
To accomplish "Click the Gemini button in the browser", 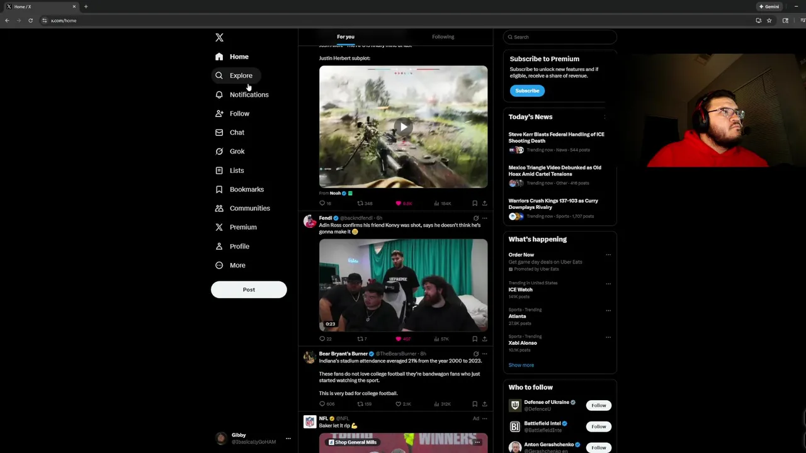I will tap(769, 6).
